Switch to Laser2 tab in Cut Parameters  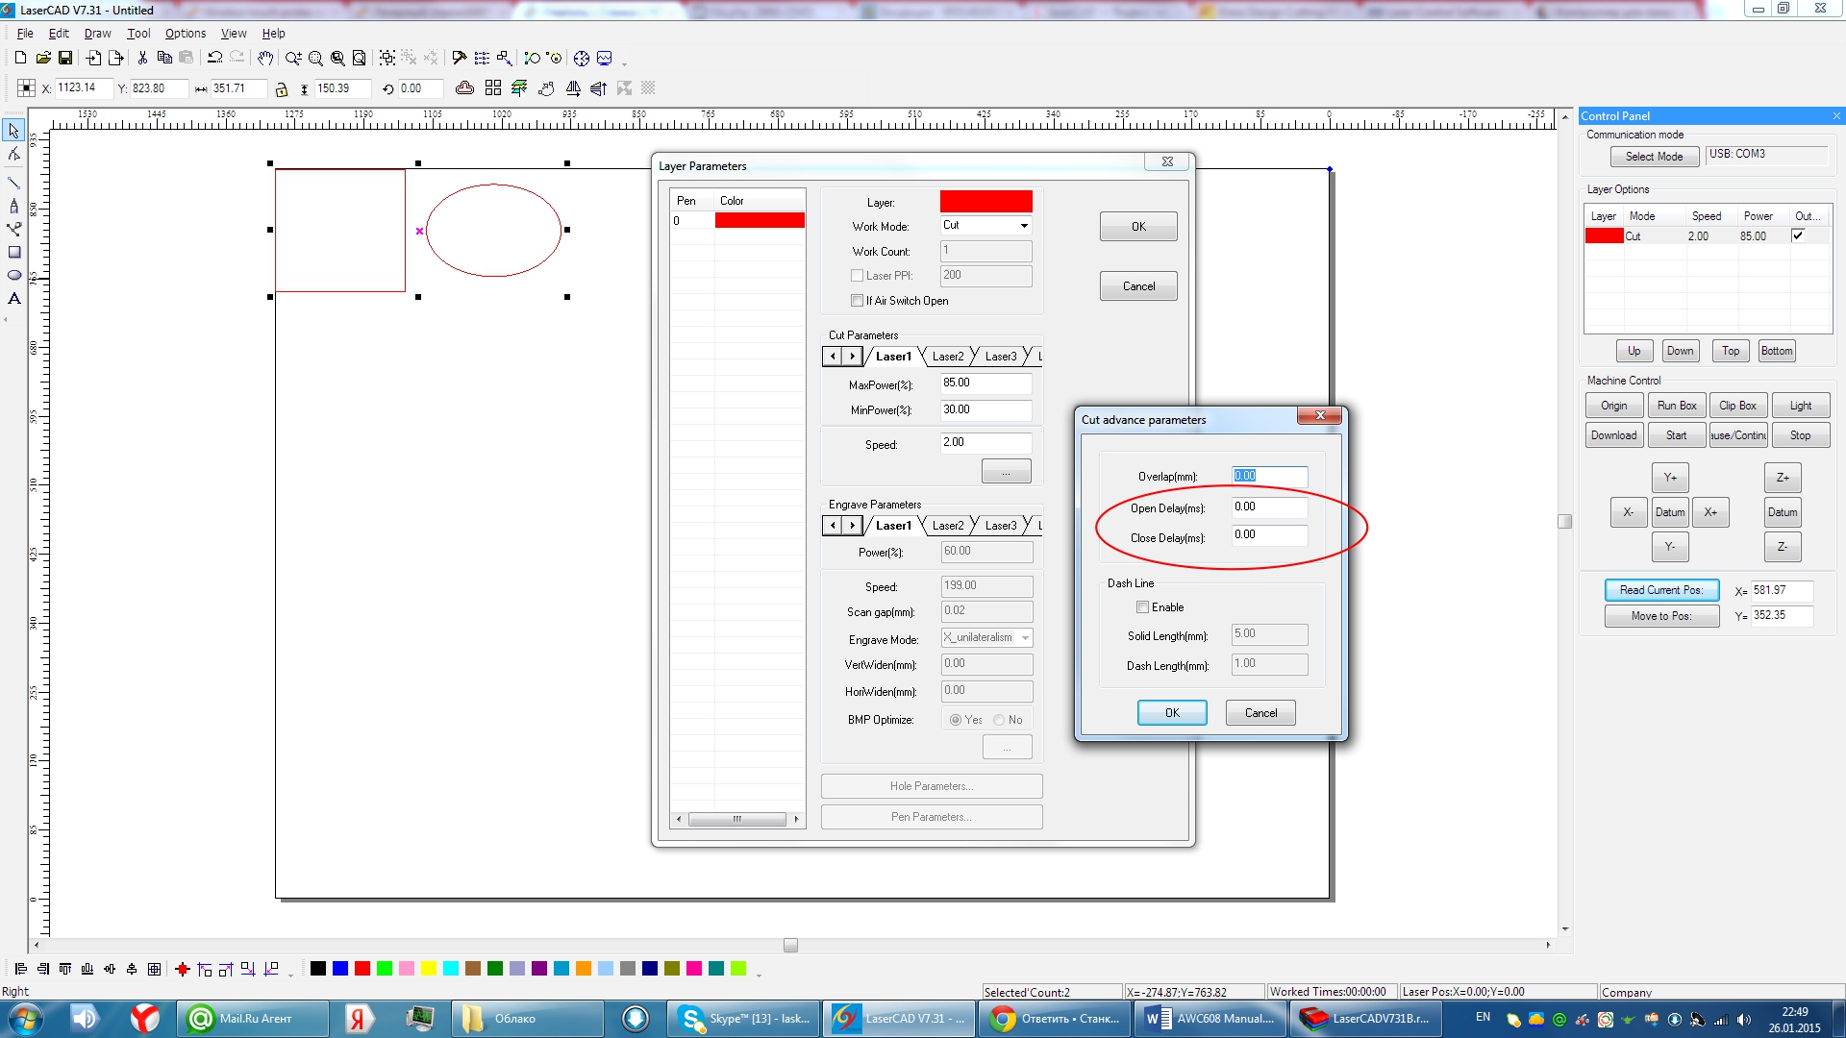(947, 357)
